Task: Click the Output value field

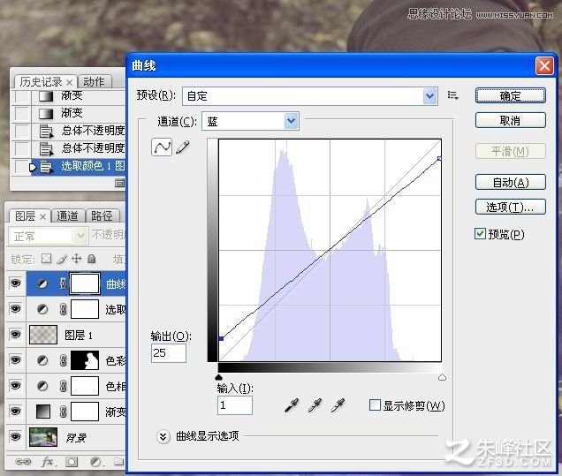Action: tap(169, 353)
